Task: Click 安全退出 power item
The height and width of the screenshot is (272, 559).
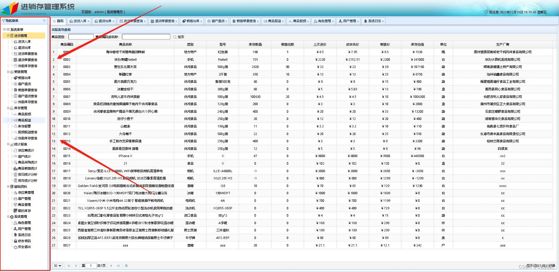Action: click(24, 247)
